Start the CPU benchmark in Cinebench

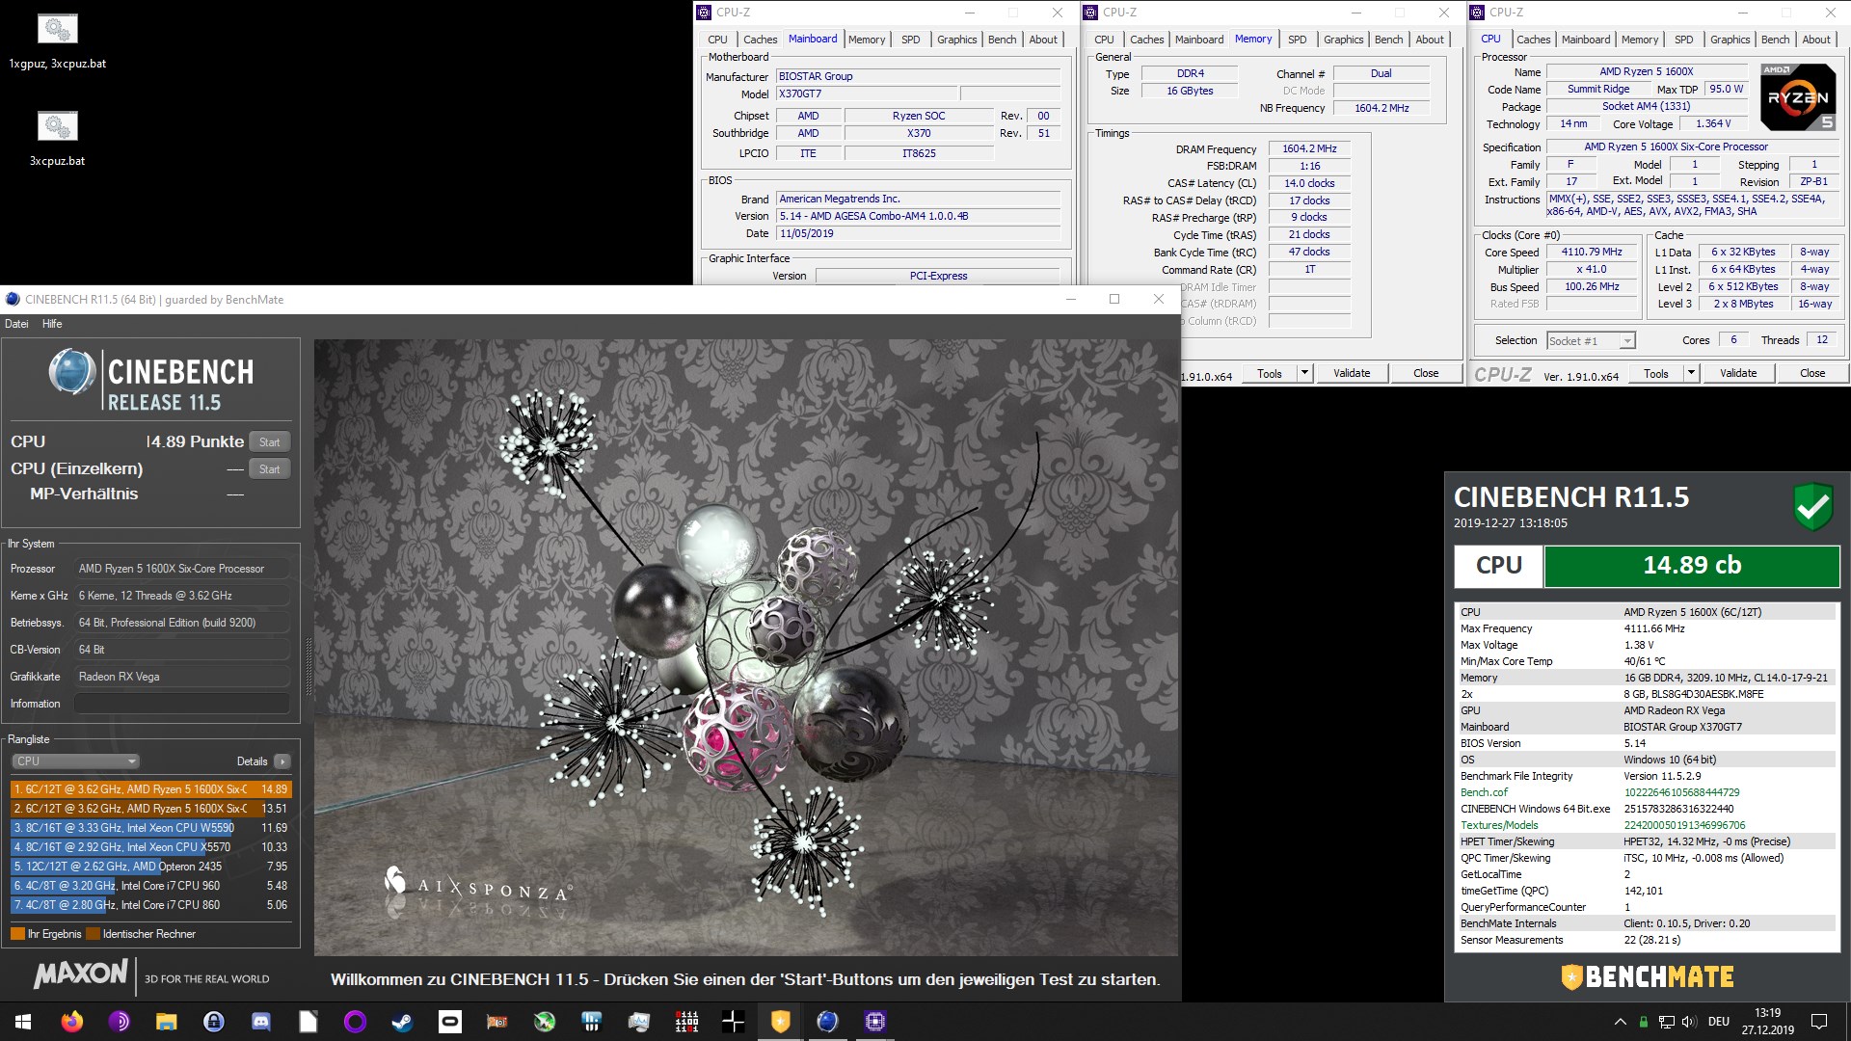tap(269, 442)
